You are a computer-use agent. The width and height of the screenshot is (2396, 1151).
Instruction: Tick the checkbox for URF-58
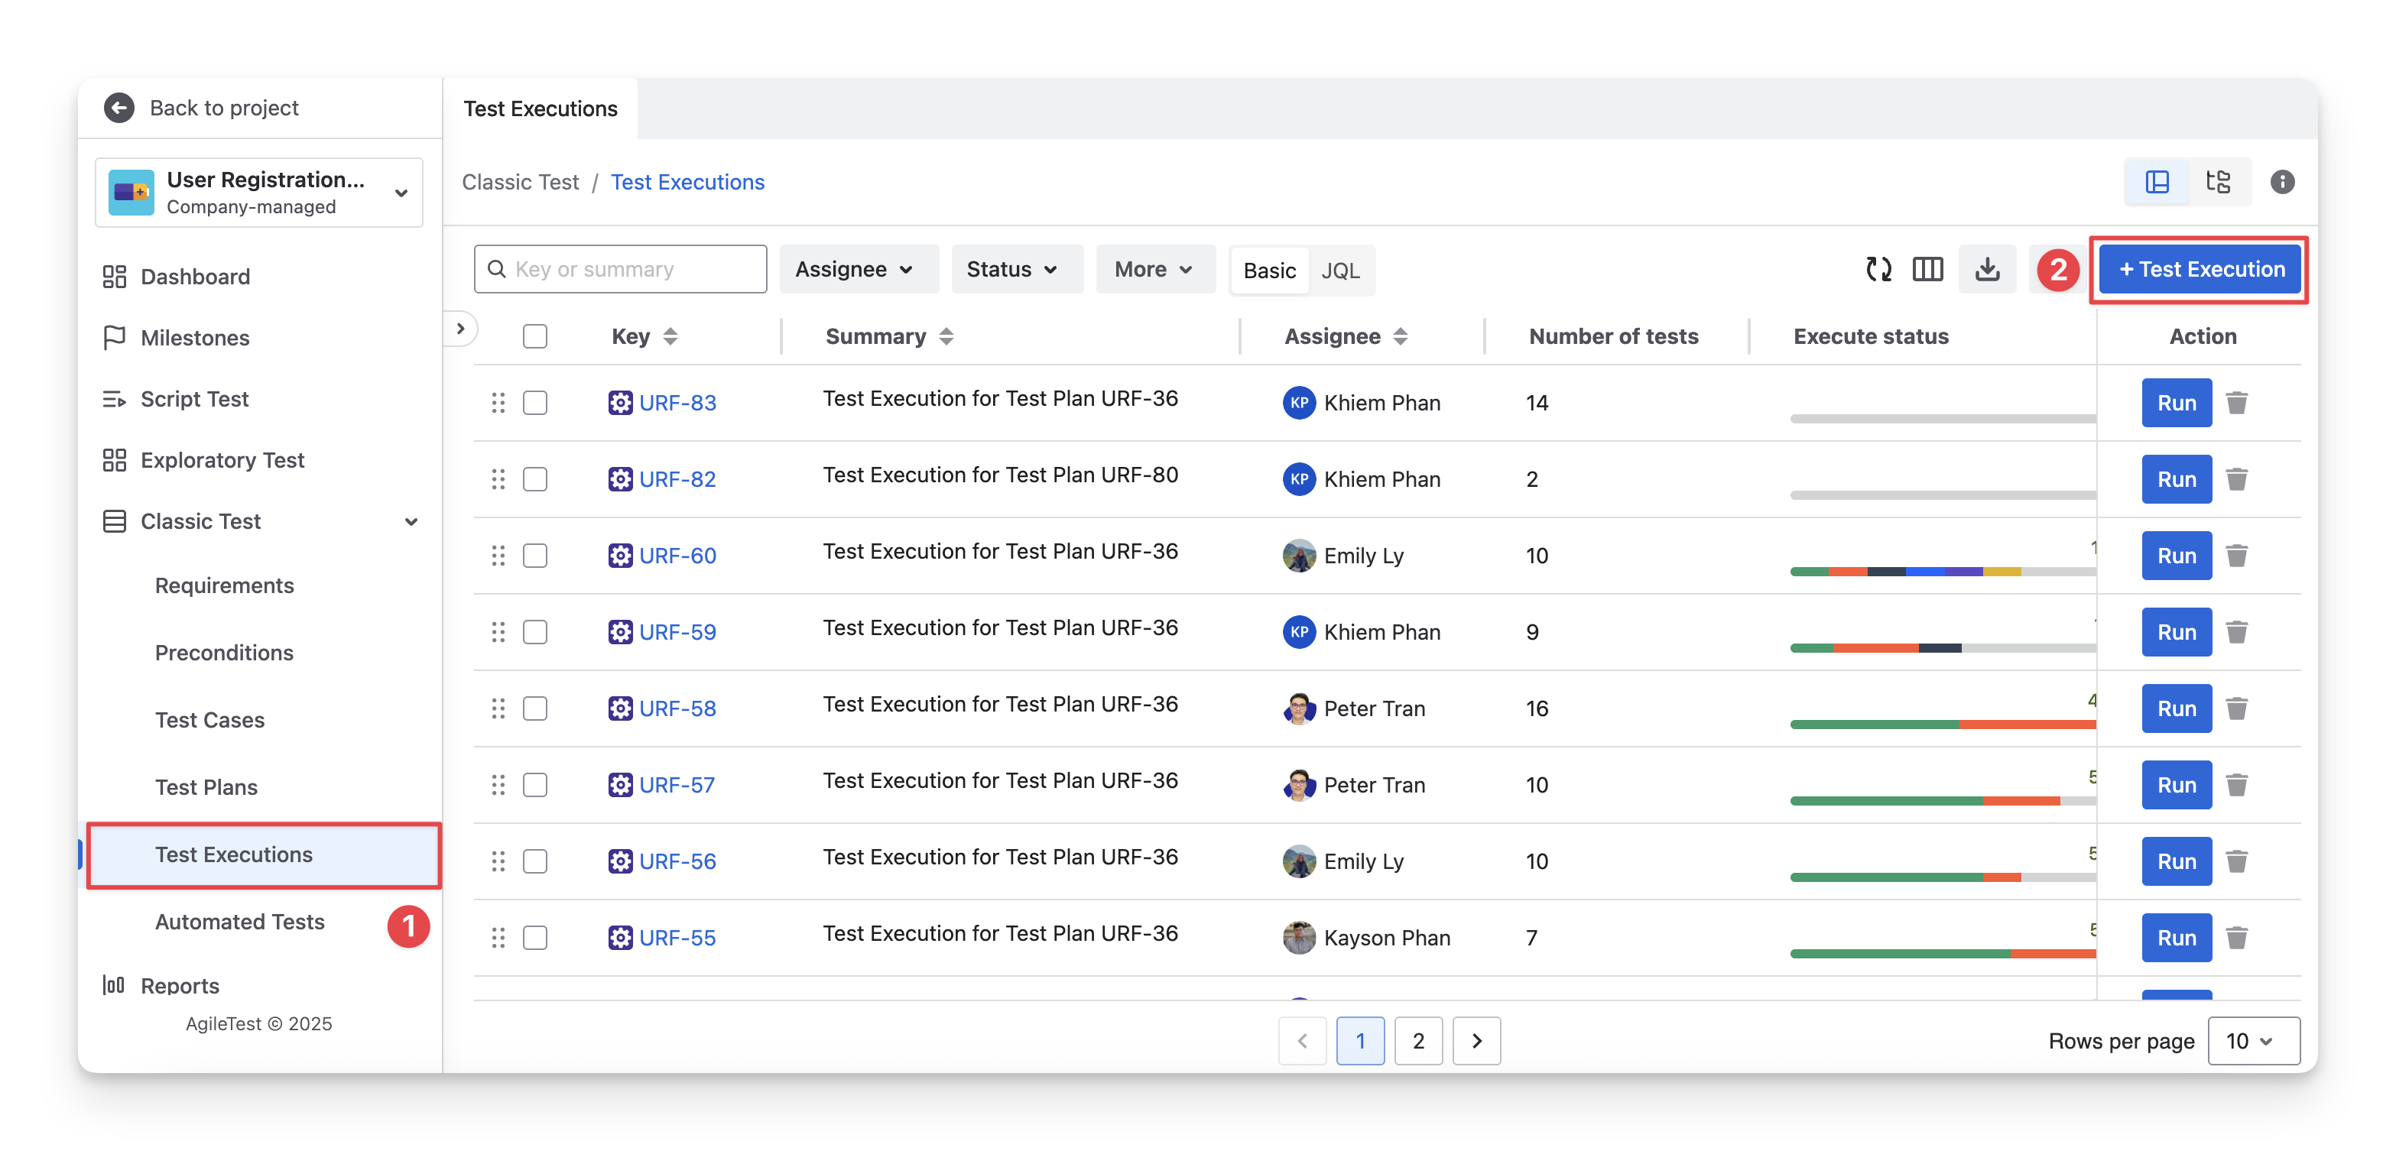(535, 708)
